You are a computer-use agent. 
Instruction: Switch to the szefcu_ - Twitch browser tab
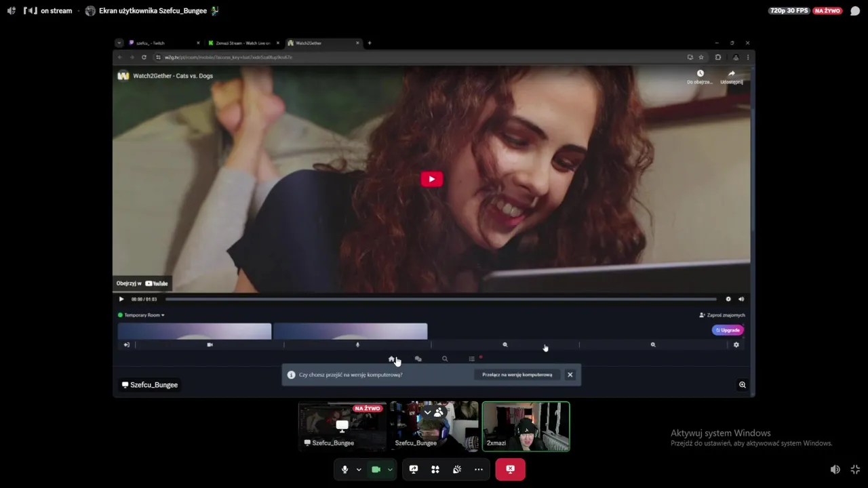pyautogui.click(x=163, y=43)
